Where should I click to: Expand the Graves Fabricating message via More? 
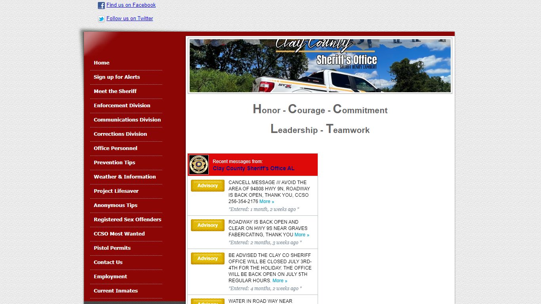(x=302, y=235)
